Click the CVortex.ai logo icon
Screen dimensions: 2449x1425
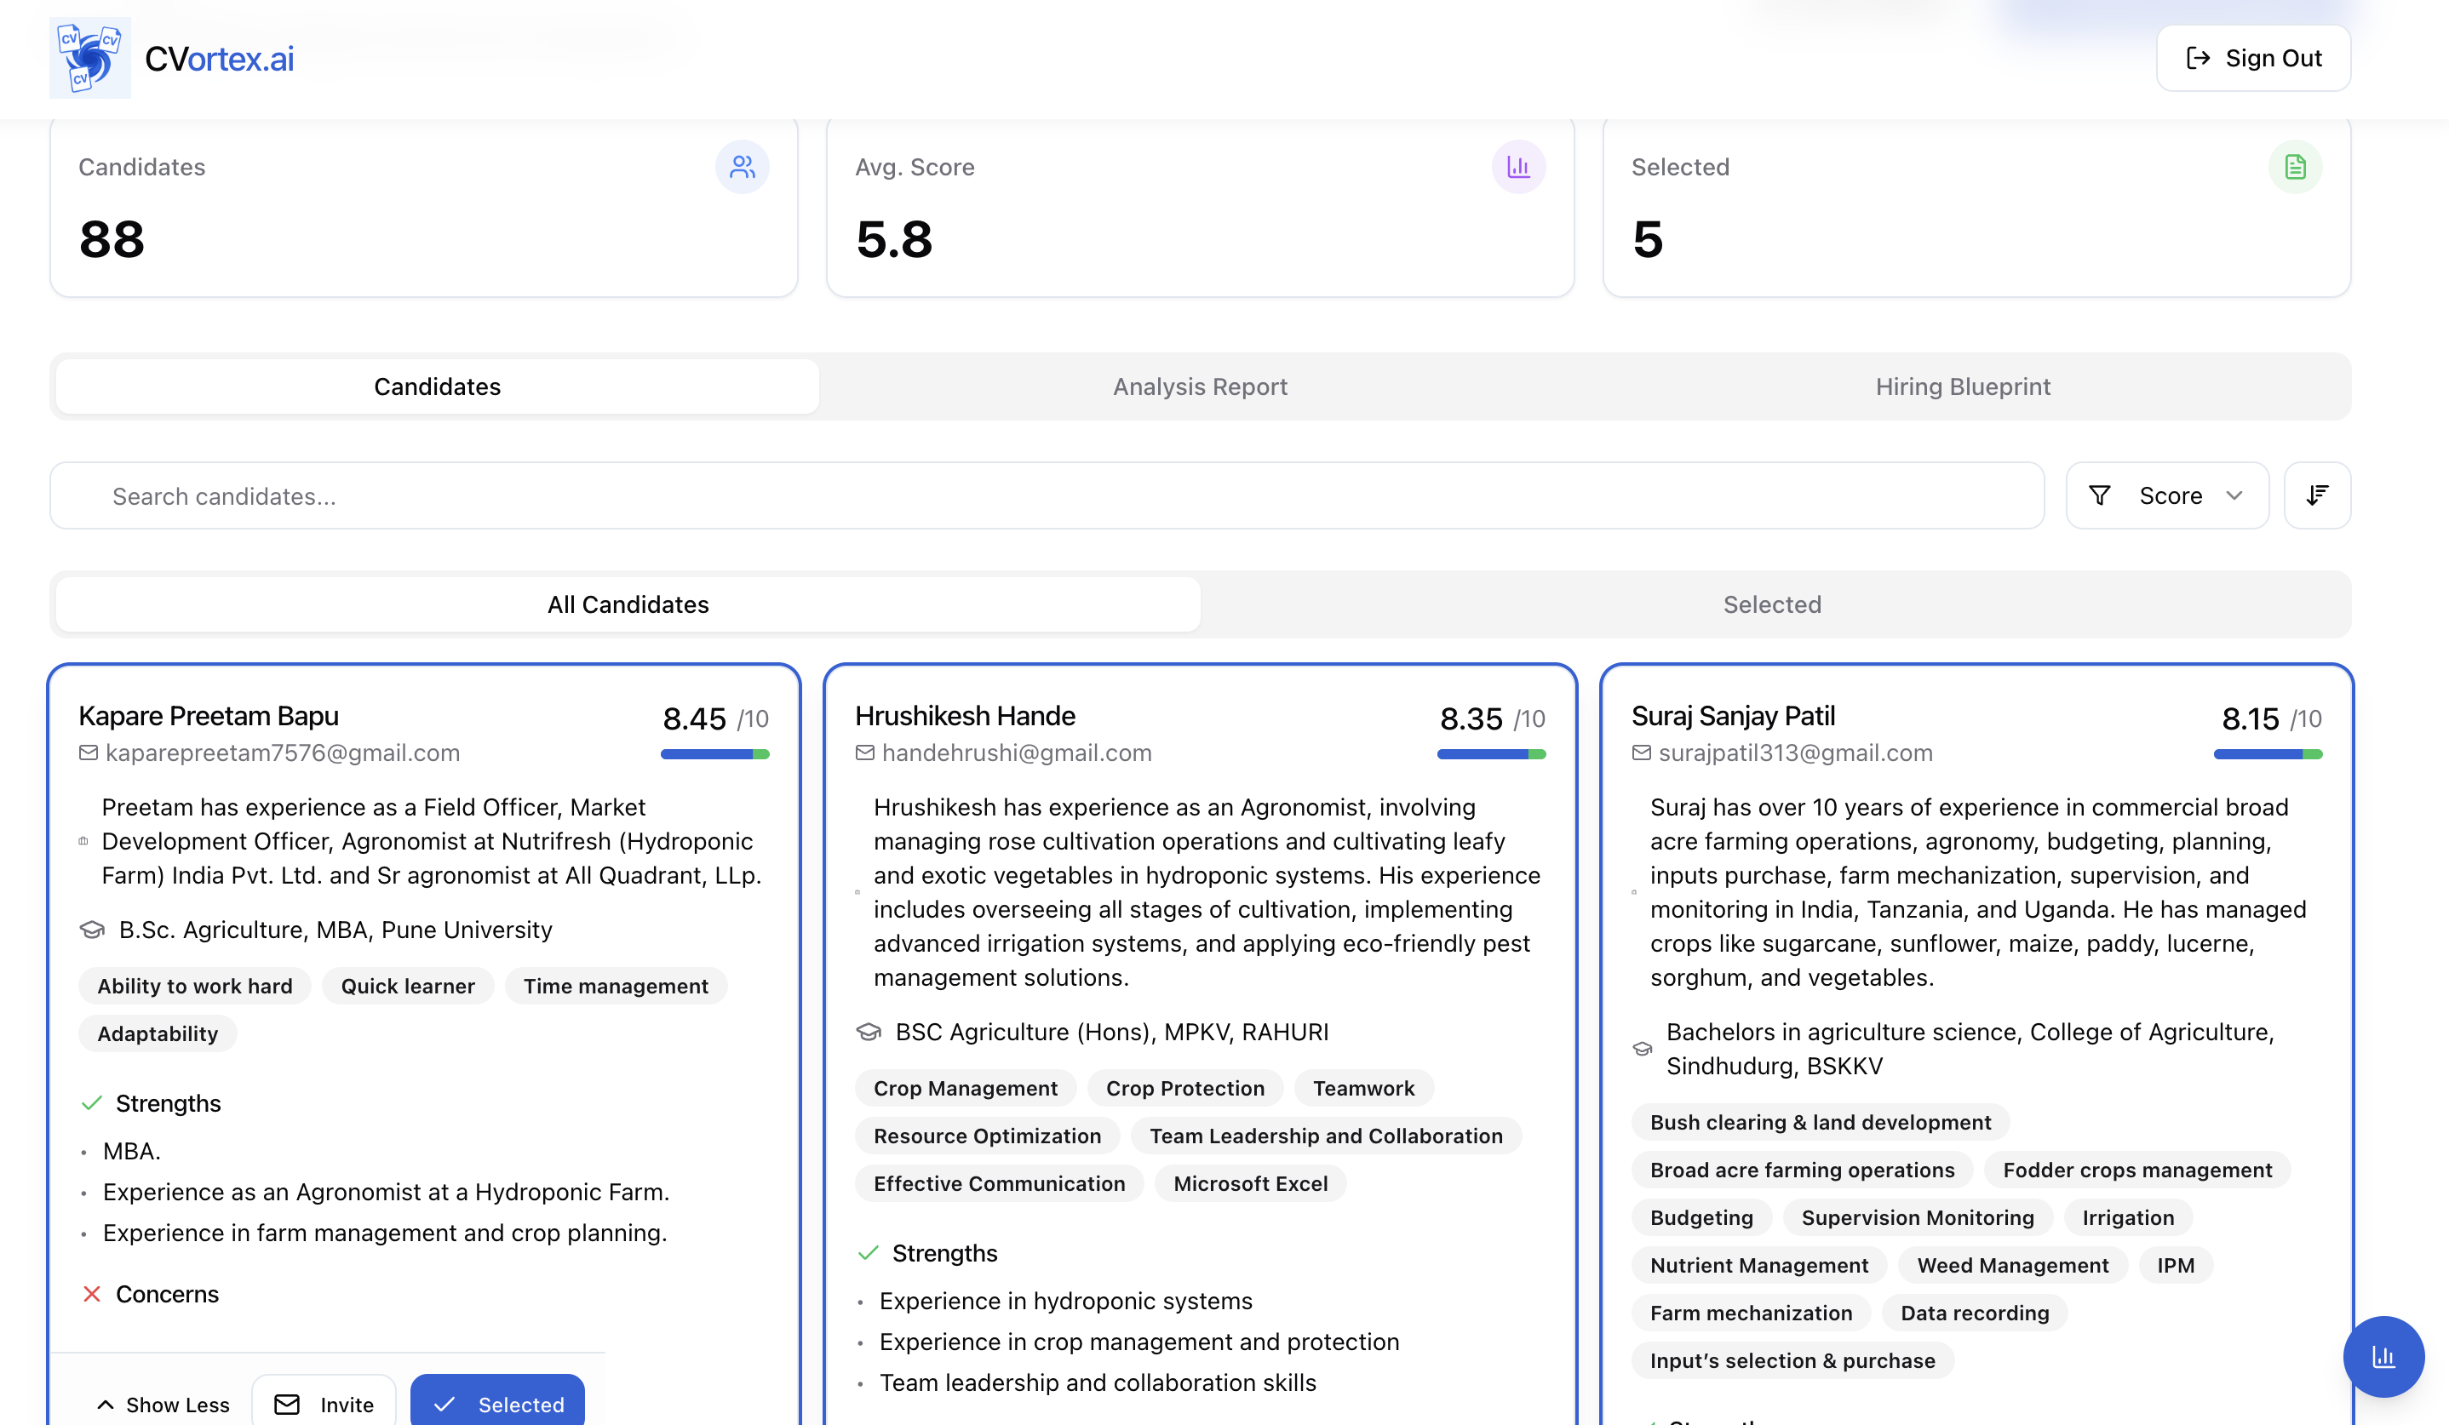(x=89, y=58)
